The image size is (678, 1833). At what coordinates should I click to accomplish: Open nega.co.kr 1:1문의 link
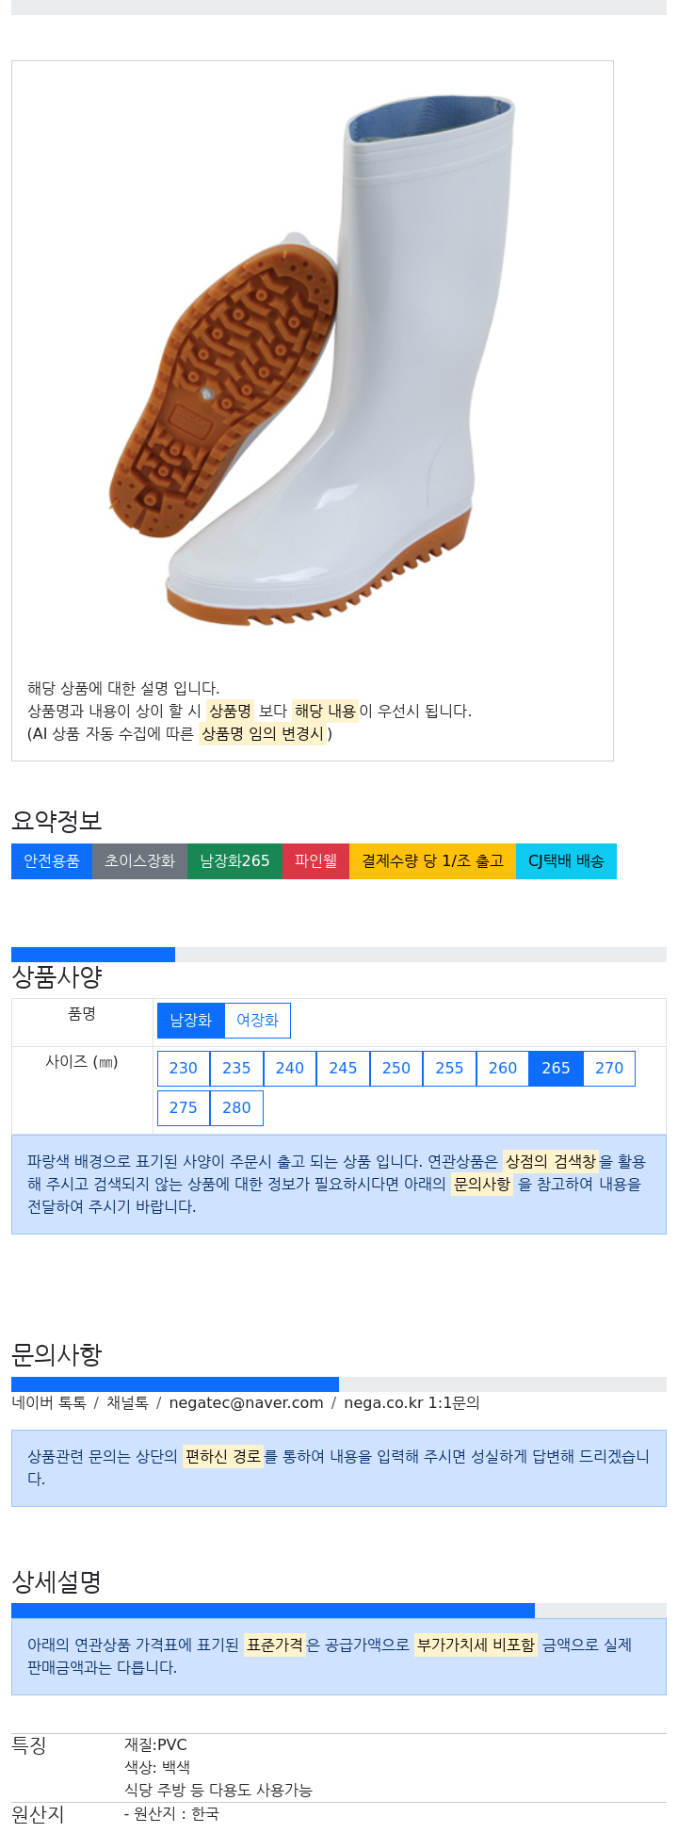412,1403
